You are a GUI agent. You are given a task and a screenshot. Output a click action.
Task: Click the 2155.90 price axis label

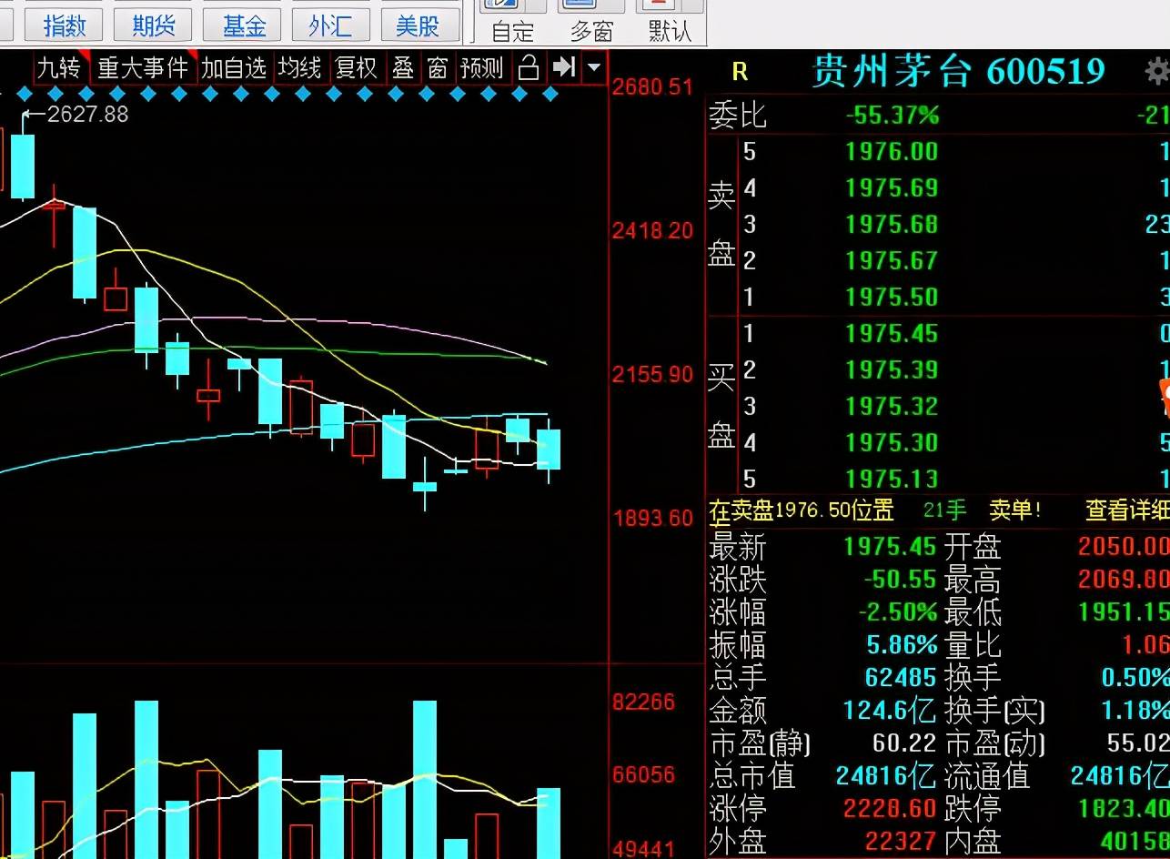click(x=652, y=374)
